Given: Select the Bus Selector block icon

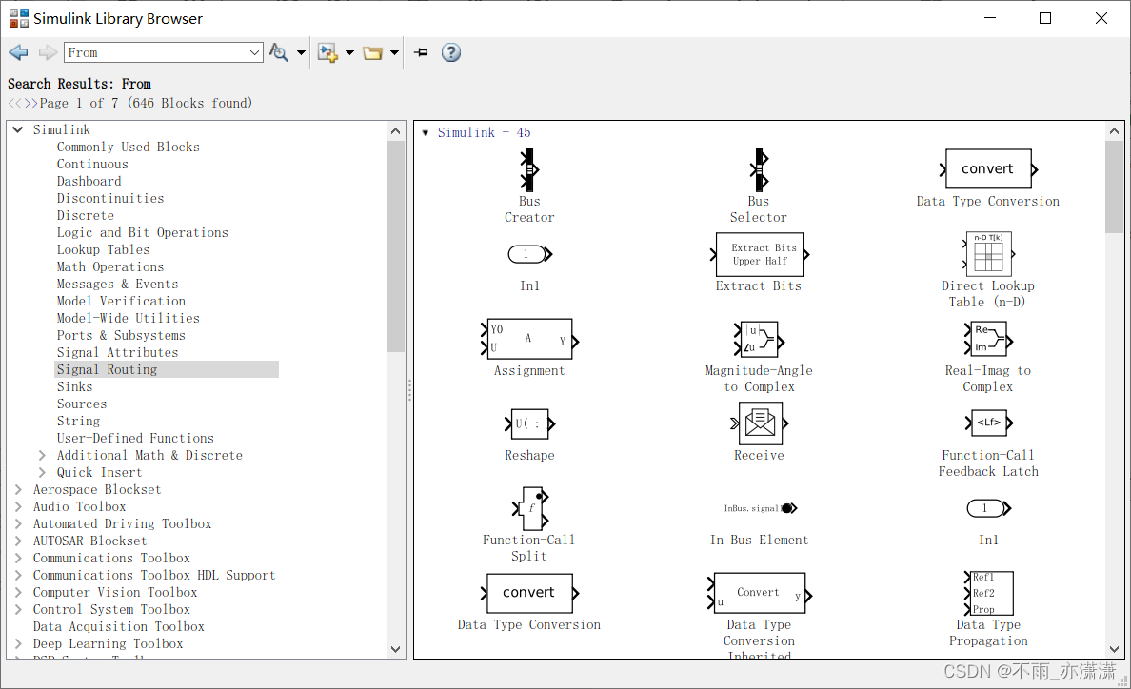Looking at the screenshot, I should 758,170.
